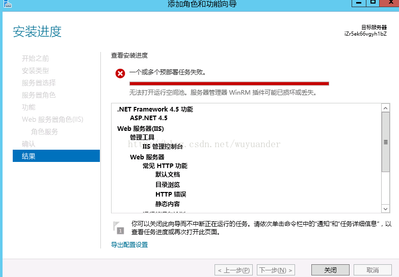
Task: Select "HTTP 错误" row
Action: 171,195
